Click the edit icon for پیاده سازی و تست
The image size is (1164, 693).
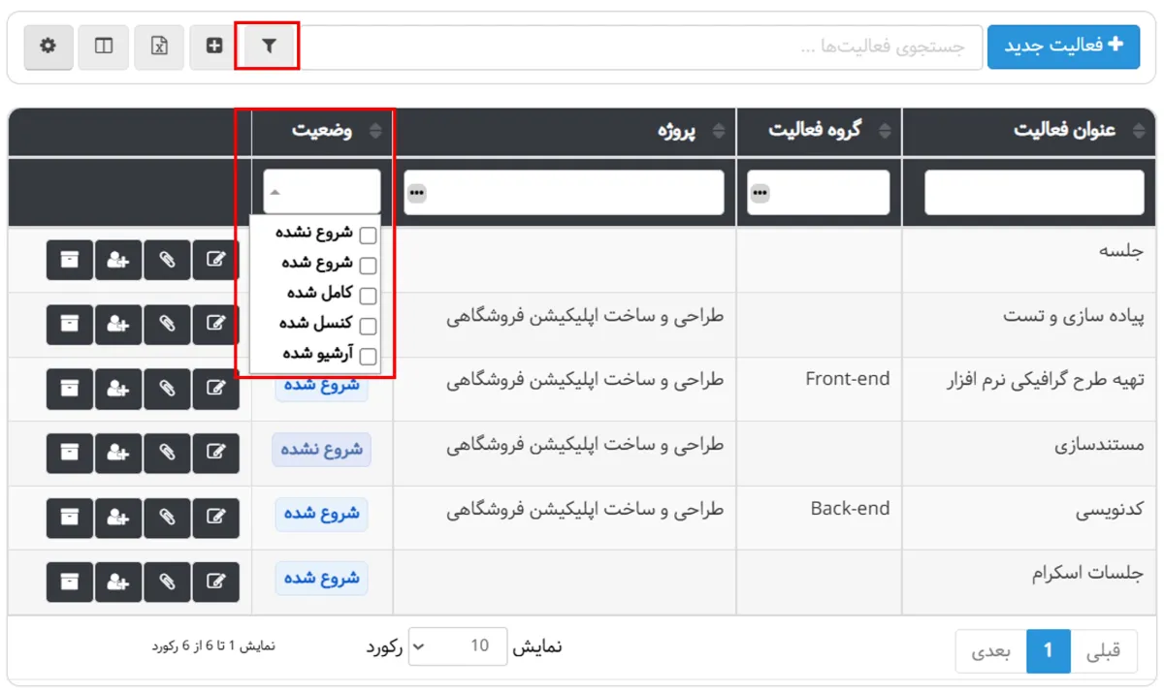pos(216,324)
